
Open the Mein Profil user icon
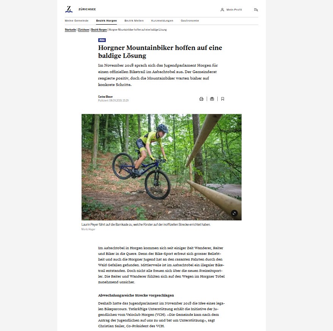pos(222,9)
